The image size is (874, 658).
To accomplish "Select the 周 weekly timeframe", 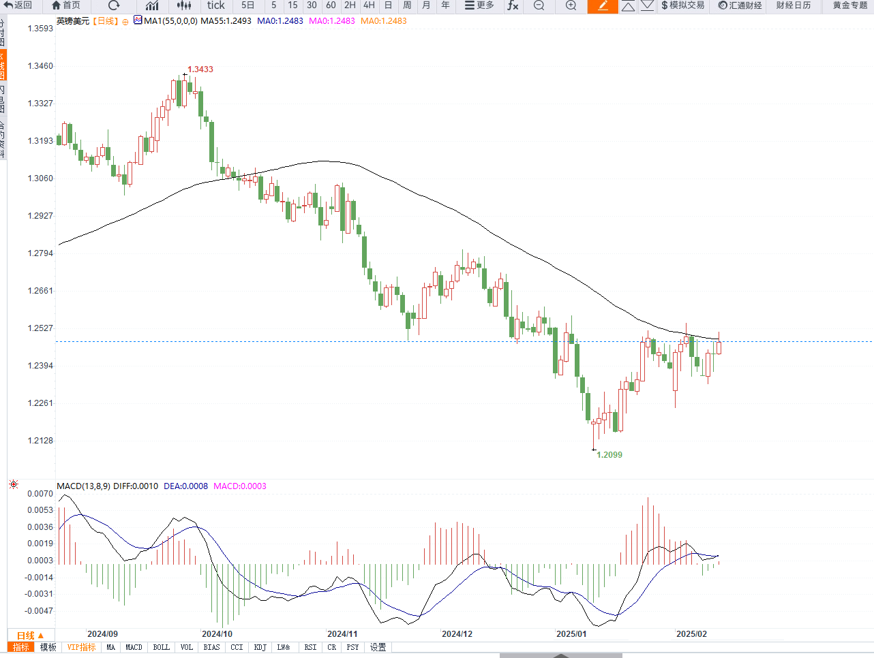I will (407, 5).
